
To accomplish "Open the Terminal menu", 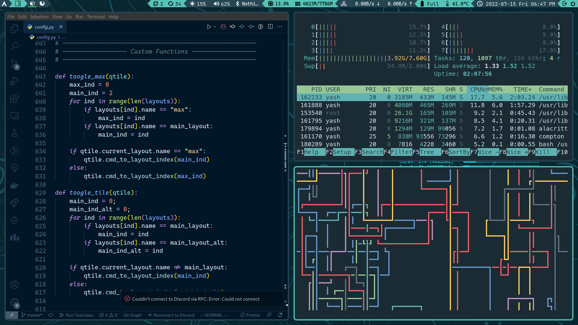I will 96,17.
